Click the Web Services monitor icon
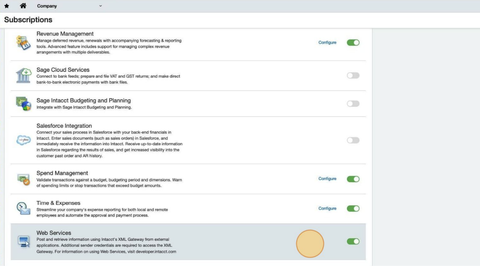The width and height of the screenshot is (480, 266). 24,241
